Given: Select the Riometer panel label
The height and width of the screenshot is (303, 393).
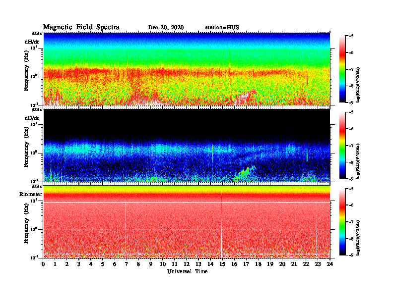Looking at the screenshot, I should pos(31,194).
